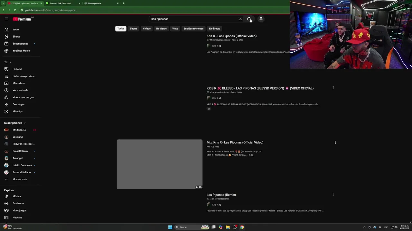This screenshot has height=231, width=412.
Task: Select the Visto filter chip
Action: click(x=175, y=29)
